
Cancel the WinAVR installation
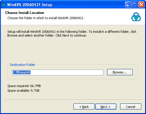coord(131,107)
